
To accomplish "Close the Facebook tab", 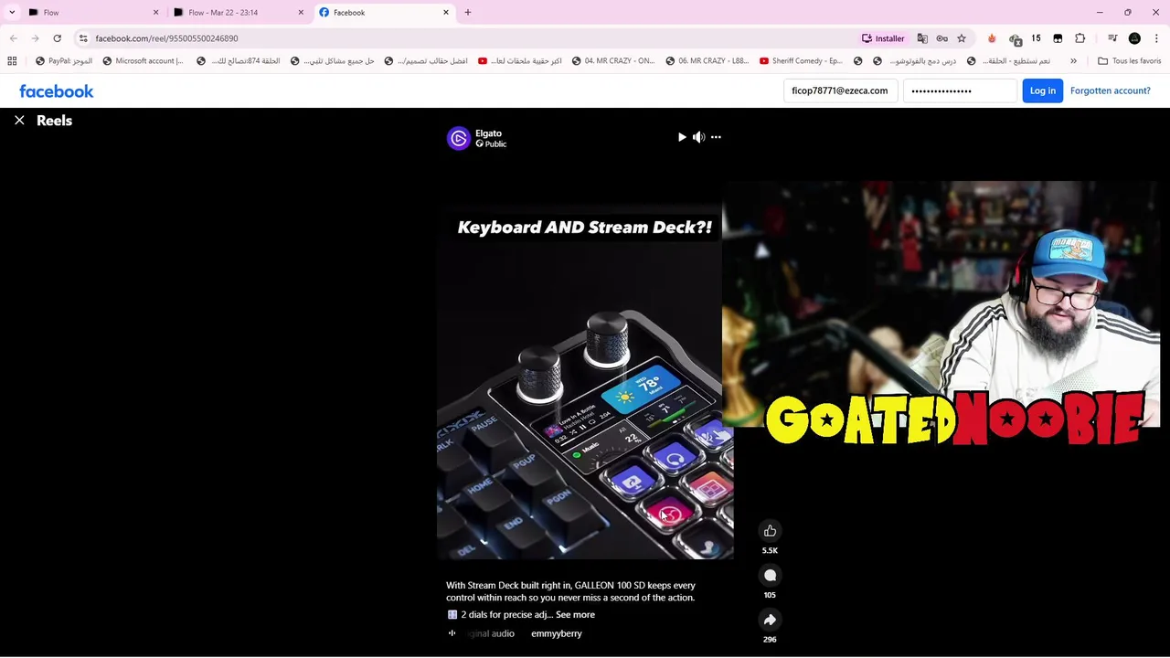I will pyautogui.click(x=446, y=13).
